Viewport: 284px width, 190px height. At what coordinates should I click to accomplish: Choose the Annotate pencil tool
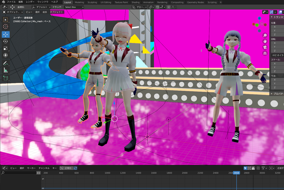click(6, 63)
